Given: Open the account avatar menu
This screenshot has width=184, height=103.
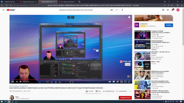Looking at the screenshot, I should [x=178, y=10].
